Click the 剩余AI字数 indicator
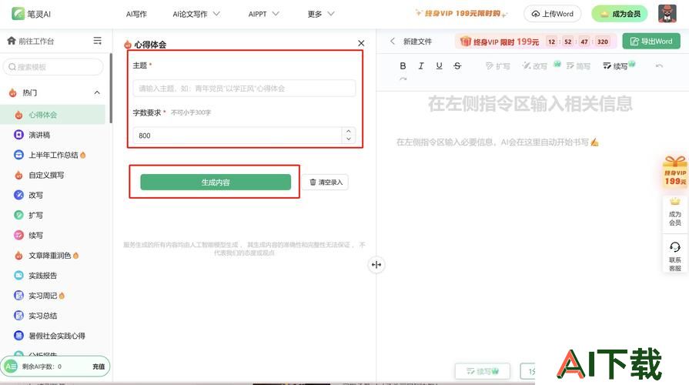This screenshot has height=385, width=689. click(x=42, y=367)
